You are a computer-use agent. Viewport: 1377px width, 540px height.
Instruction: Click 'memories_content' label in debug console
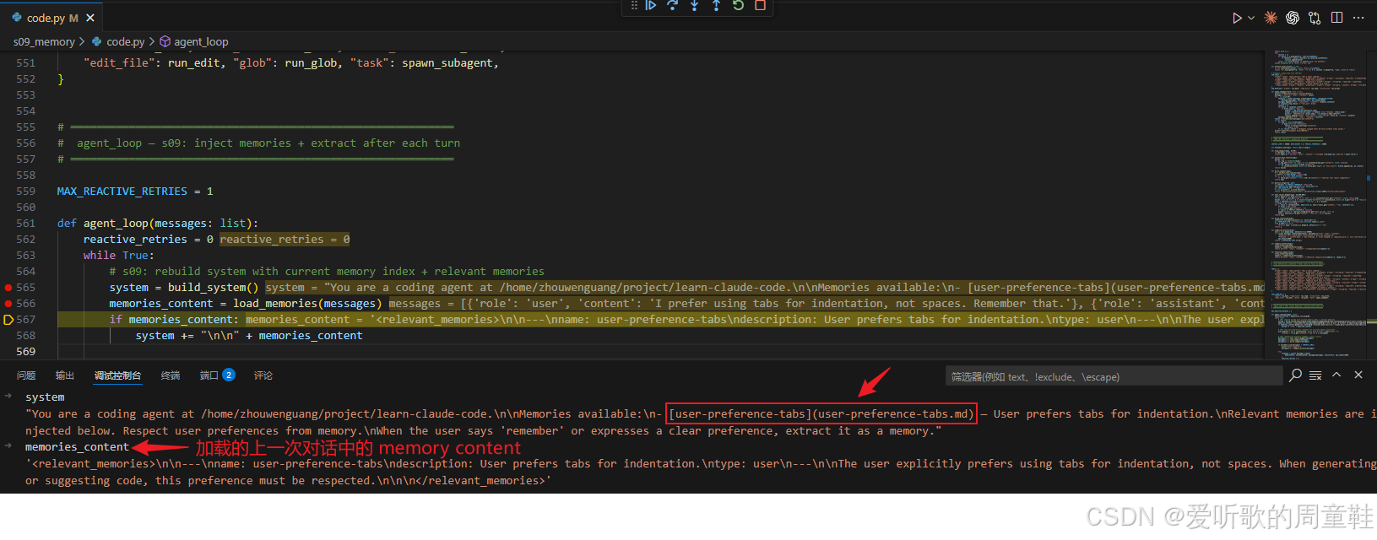(x=77, y=447)
